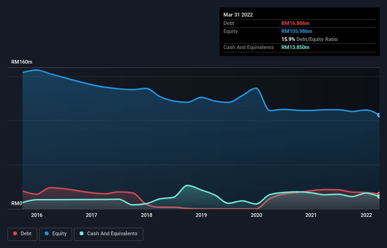Click the 2017 x-axis label

[91, 215]
